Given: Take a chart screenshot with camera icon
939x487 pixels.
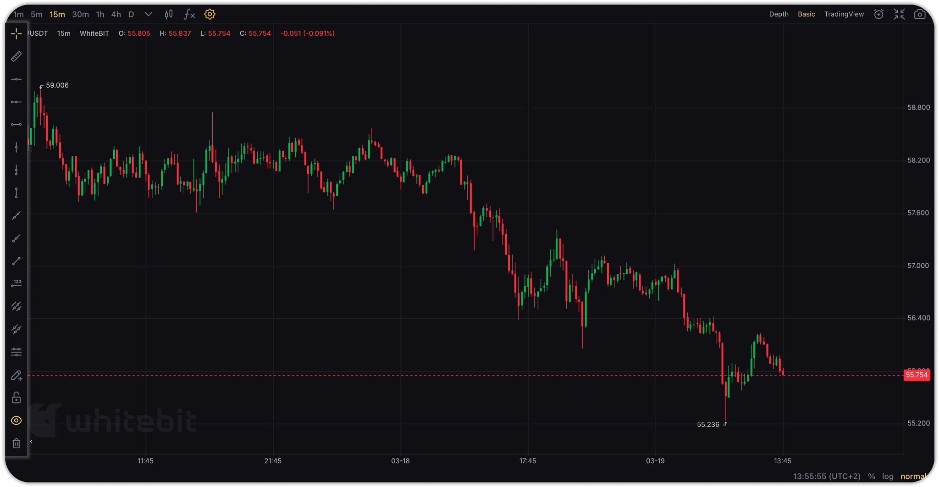Looking at the screenshot, I should click(920, 14).
